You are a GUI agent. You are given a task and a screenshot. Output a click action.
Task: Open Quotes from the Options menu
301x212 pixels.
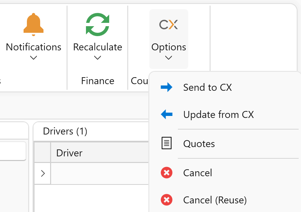(199, 144)
